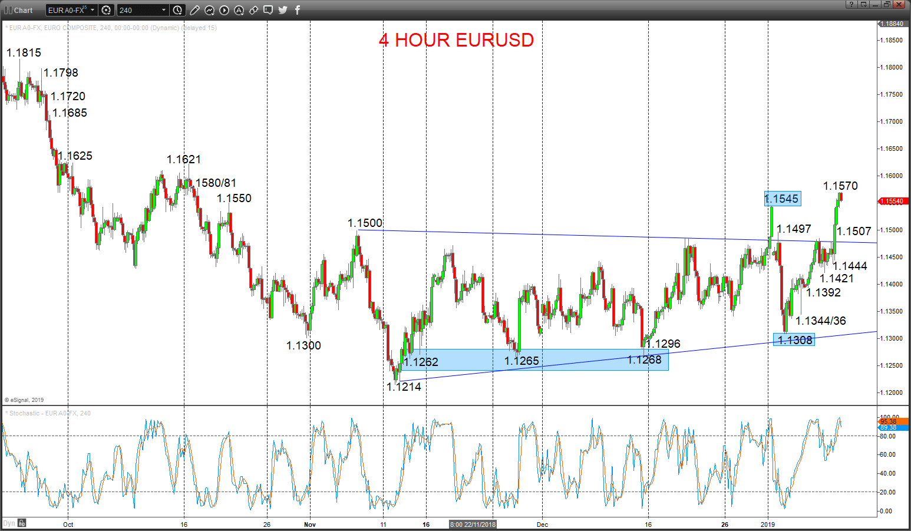Open the alerts 'A' circle icon
This screenshot has height=531, width=911.
(x=239, y=10)
